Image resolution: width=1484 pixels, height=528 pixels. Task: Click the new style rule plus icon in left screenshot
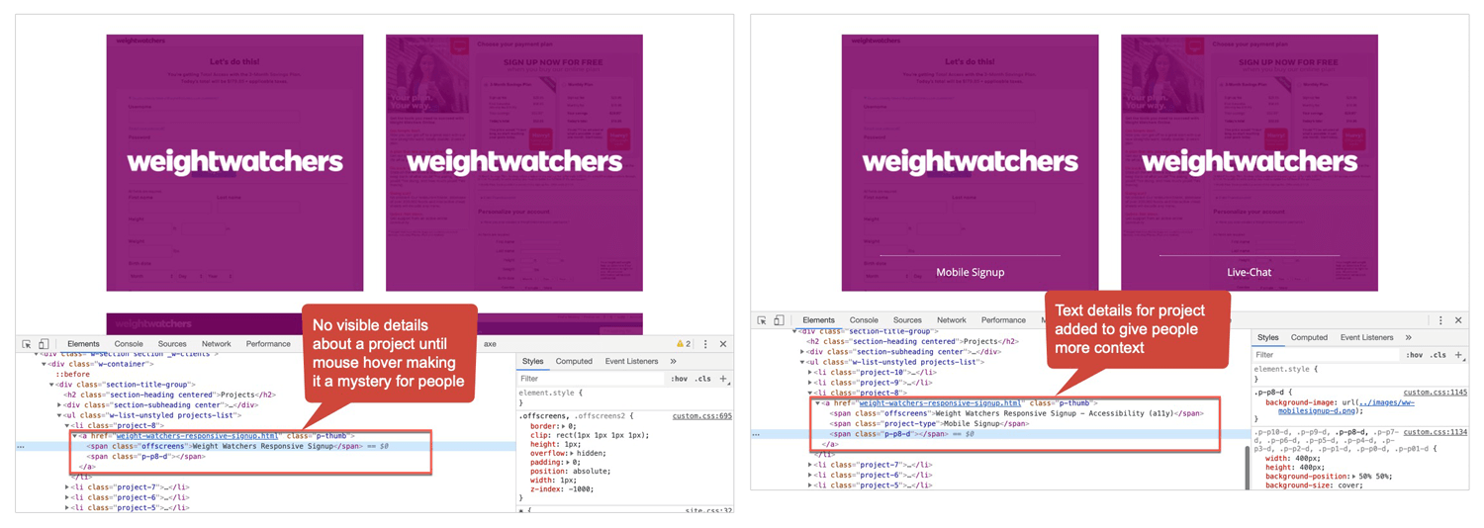click(724, 379)
